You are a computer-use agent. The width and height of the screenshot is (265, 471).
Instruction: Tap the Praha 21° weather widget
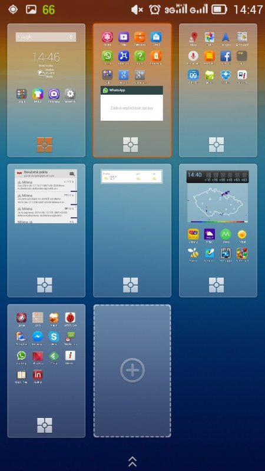[131, 177]
